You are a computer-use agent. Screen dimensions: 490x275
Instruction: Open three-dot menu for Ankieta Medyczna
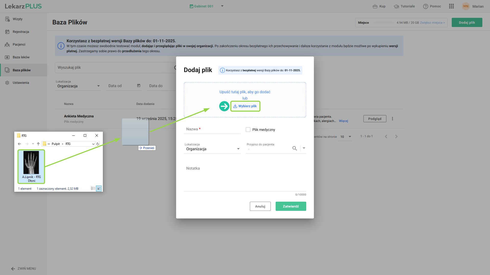pos(393,119)
